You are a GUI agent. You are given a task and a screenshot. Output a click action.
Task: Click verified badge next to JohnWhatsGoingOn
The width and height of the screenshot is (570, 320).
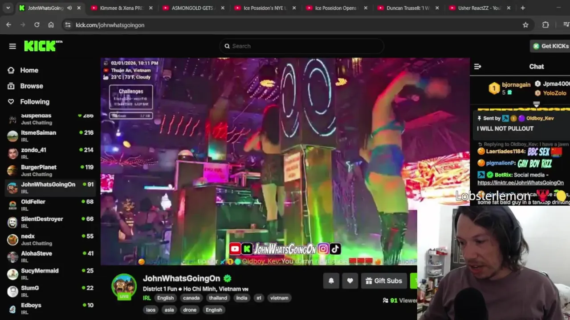click(x=228, y=279)
